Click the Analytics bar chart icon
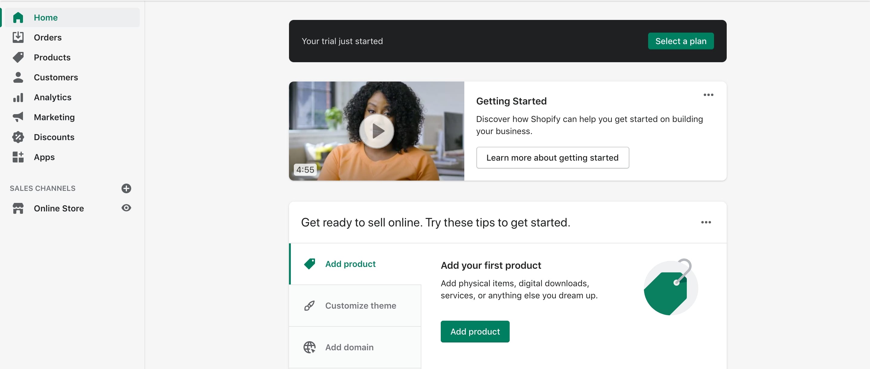Viewport: 870px width, 369px height. [x=18, y=98]
